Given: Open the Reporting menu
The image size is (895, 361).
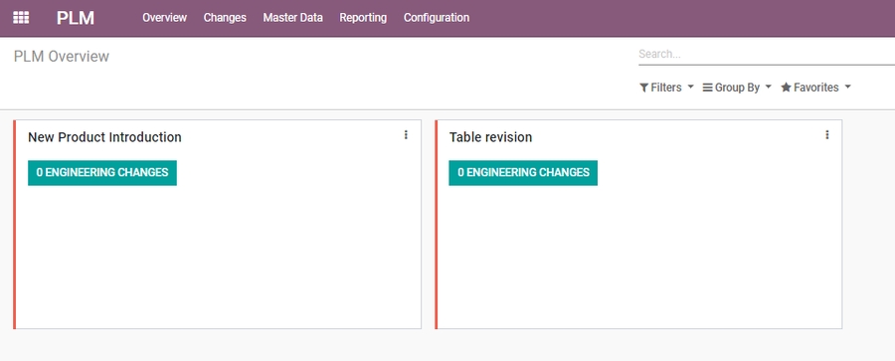Looking at the screenshot, I should point(363,18).
